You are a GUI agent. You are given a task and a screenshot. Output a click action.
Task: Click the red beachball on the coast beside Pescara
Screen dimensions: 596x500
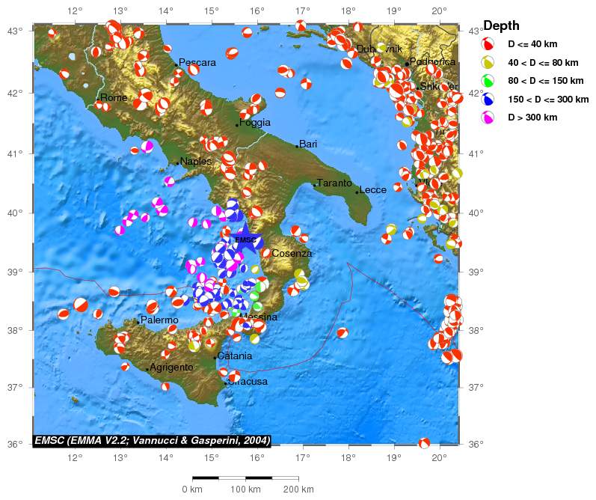pos(194,70)
